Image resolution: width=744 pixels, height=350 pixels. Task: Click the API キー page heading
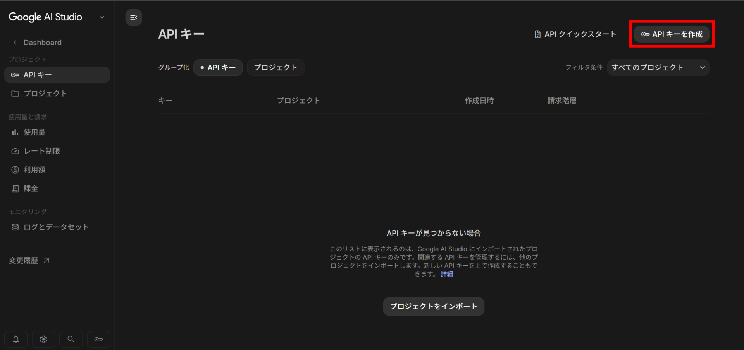[x=181, y=34]
